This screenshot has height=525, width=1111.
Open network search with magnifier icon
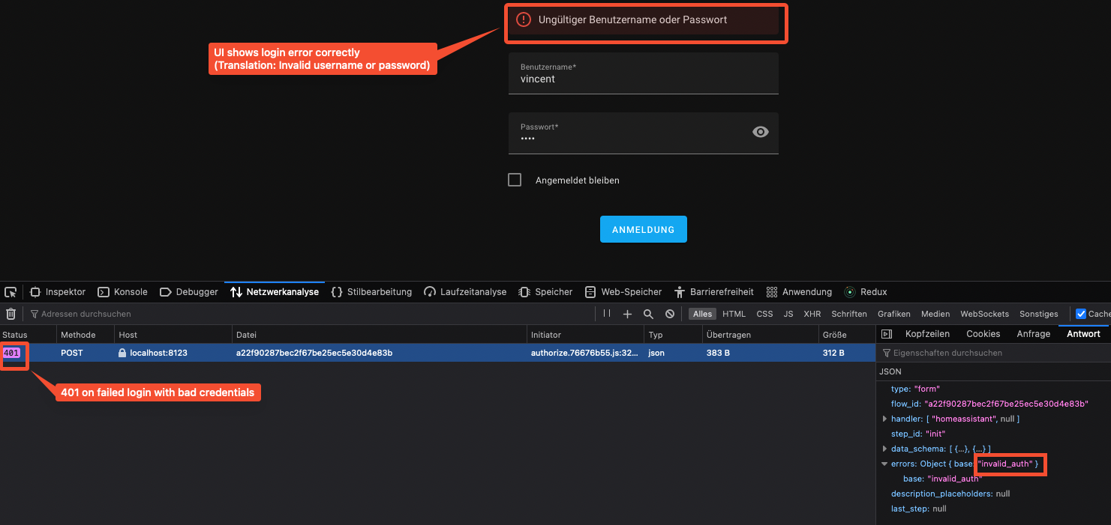(x=649, y=314)
